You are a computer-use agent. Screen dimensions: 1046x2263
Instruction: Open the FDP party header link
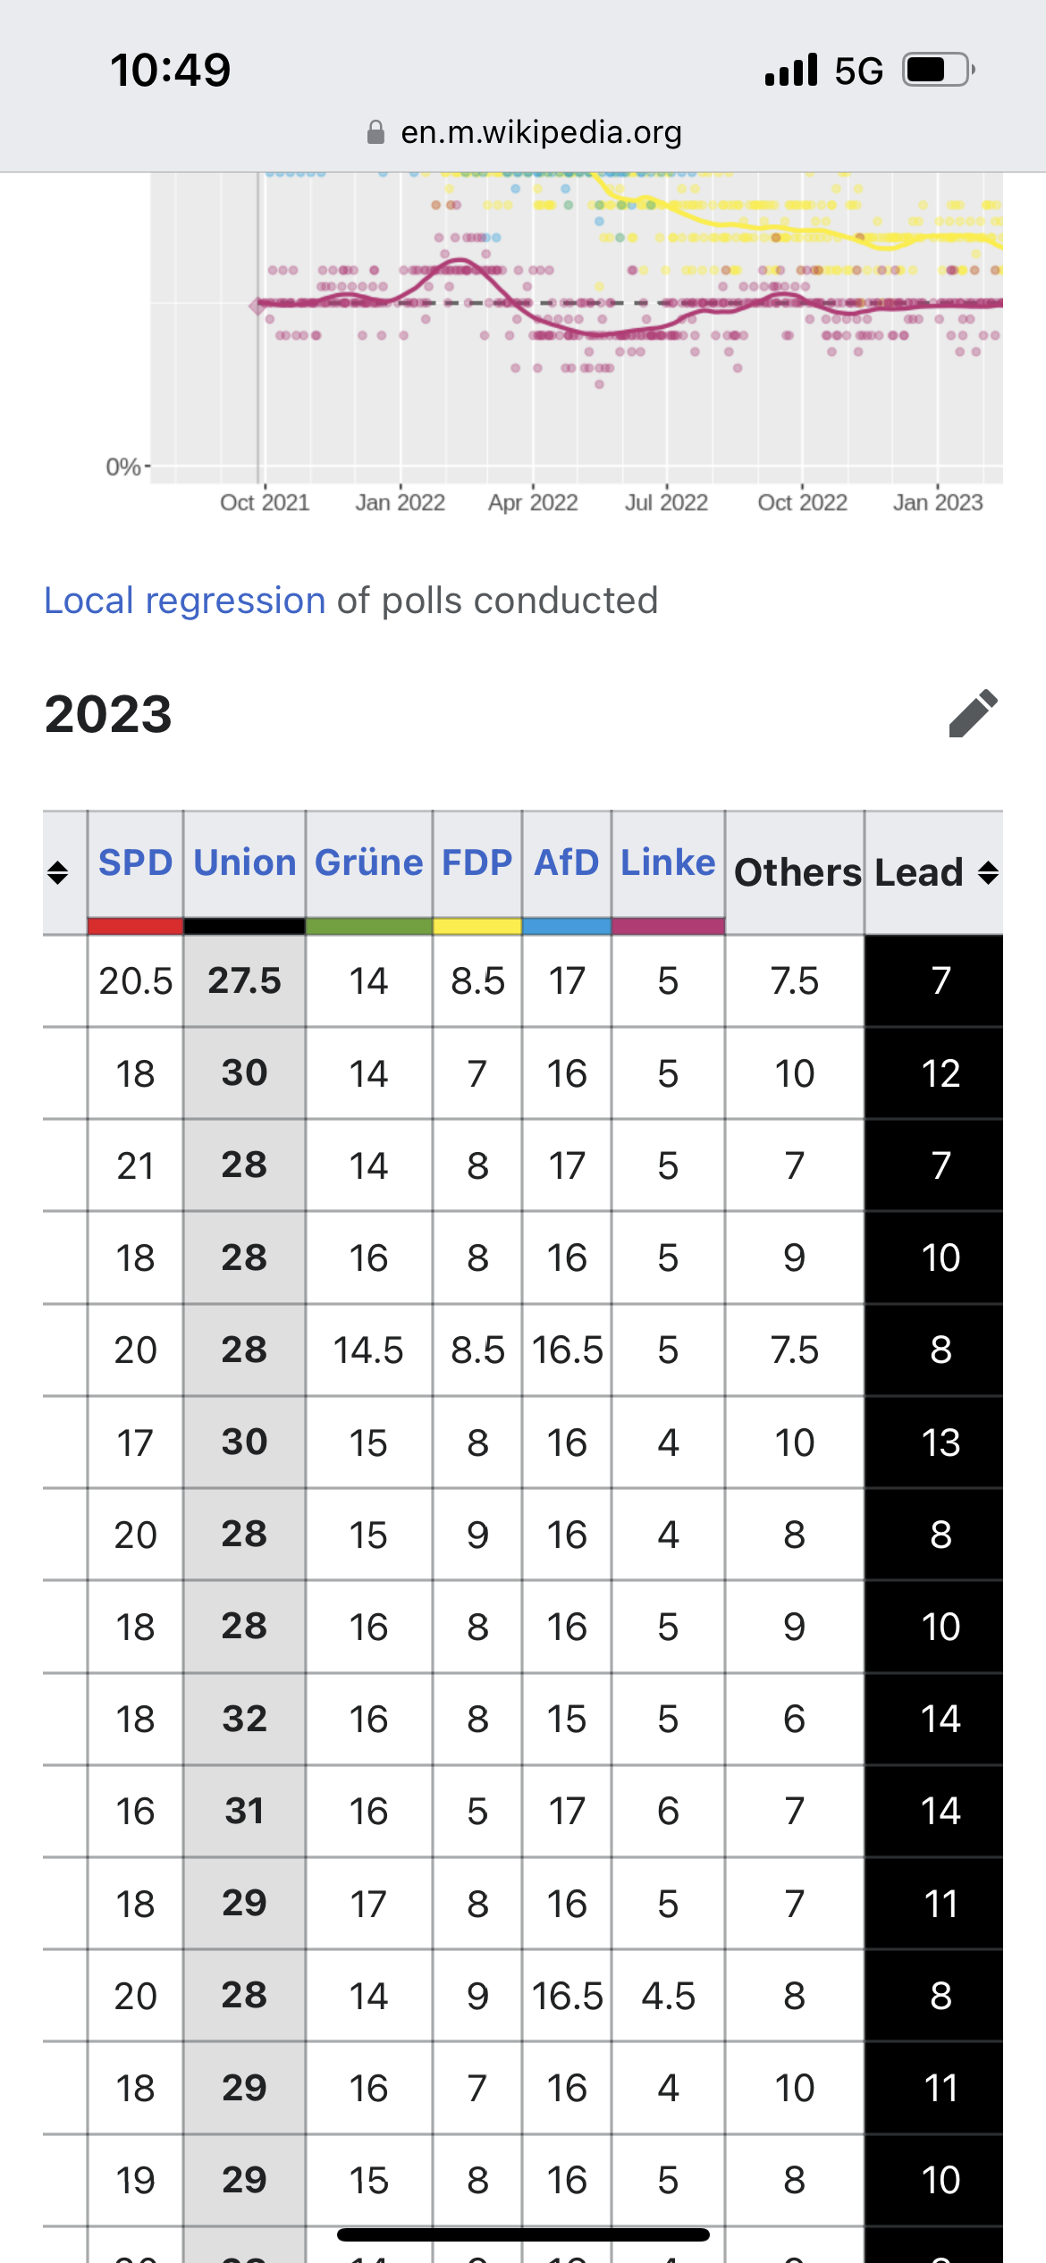[x=477, y=862]
